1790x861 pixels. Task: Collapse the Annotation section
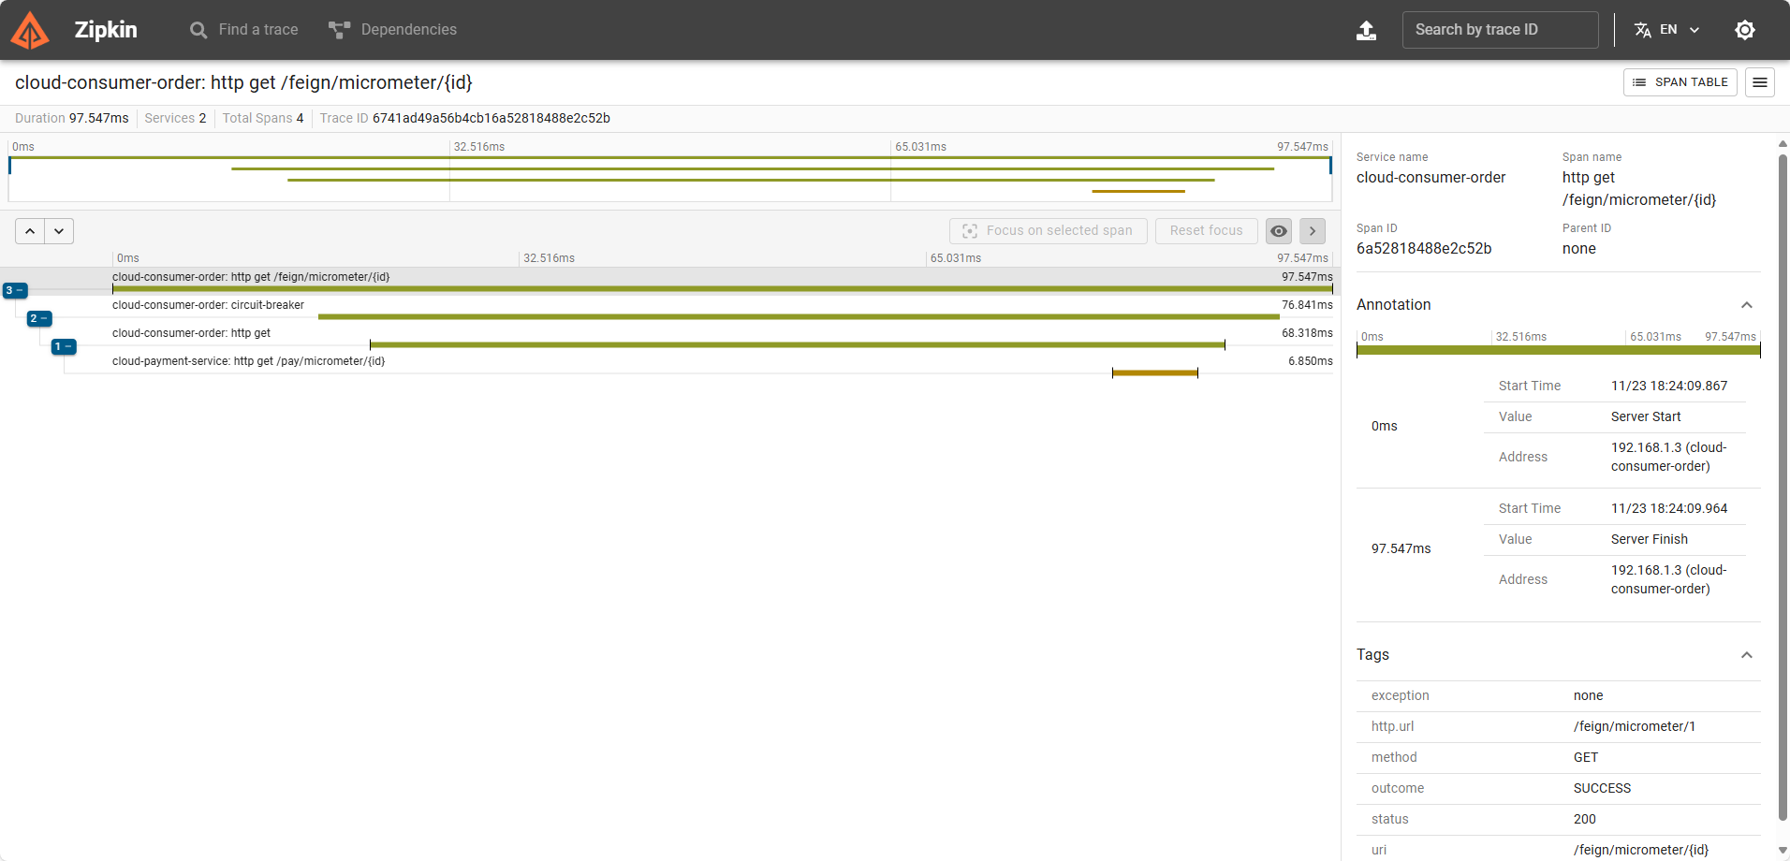click(x=1746, y=305)
